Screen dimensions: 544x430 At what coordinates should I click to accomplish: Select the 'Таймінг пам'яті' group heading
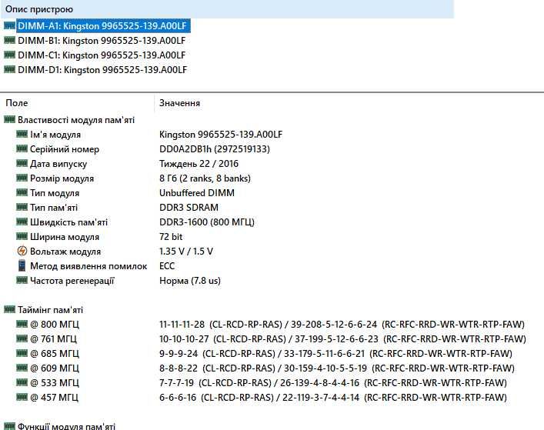point(50,310)
